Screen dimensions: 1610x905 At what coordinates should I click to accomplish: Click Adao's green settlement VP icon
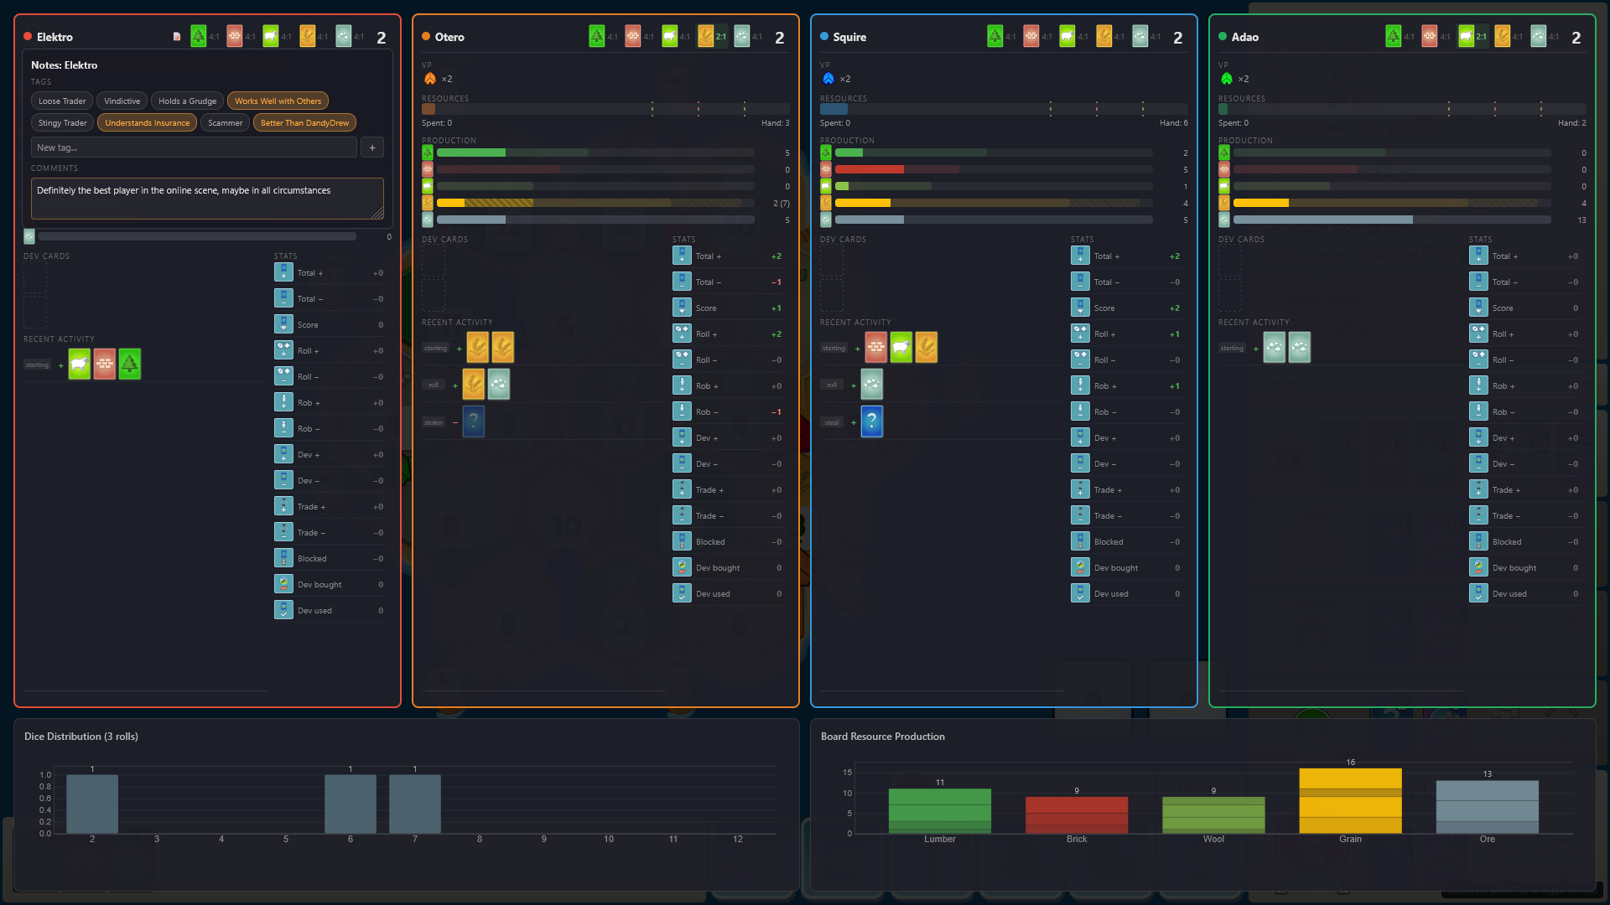1227,79
